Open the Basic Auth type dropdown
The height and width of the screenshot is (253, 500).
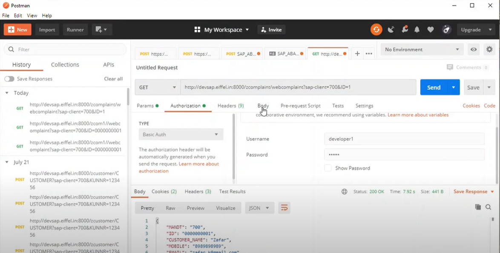(181, 134)
